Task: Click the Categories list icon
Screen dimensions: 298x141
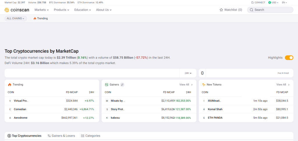Action: click(x=82, y=136)
